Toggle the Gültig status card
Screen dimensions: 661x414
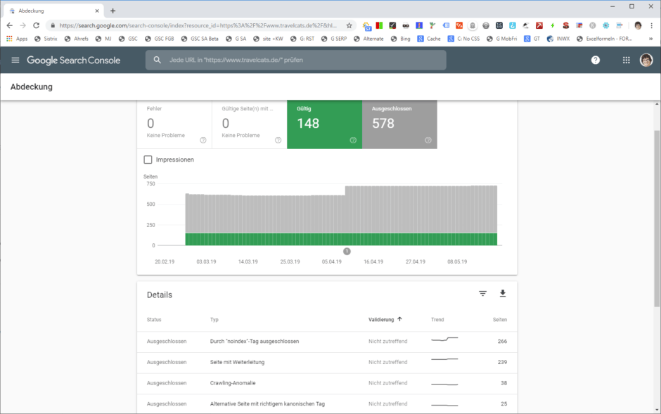(323, 124)
